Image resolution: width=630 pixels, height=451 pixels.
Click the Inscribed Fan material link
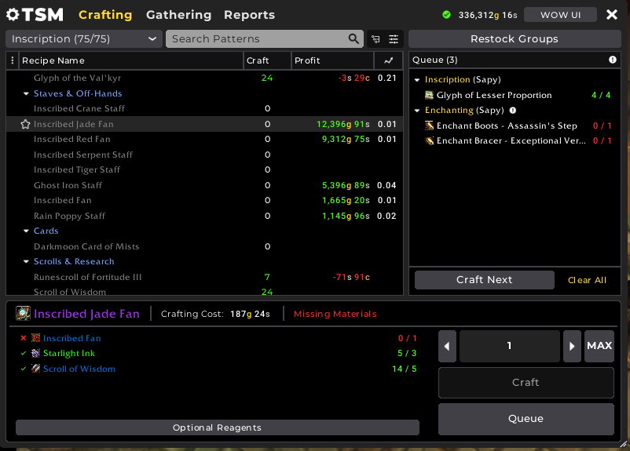72,338
